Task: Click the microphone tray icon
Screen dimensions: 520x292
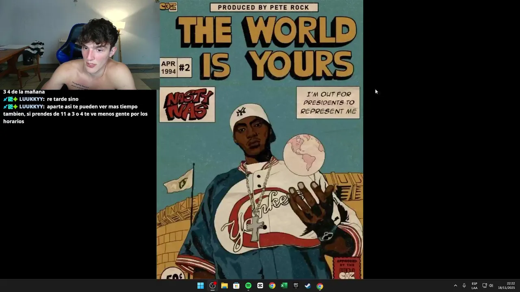Action: click(464, 286)
